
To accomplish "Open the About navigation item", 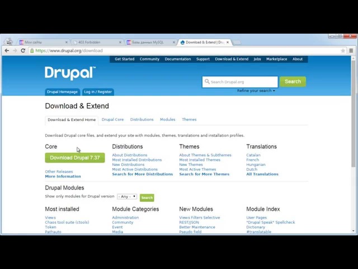I will (x=298, y=59).
